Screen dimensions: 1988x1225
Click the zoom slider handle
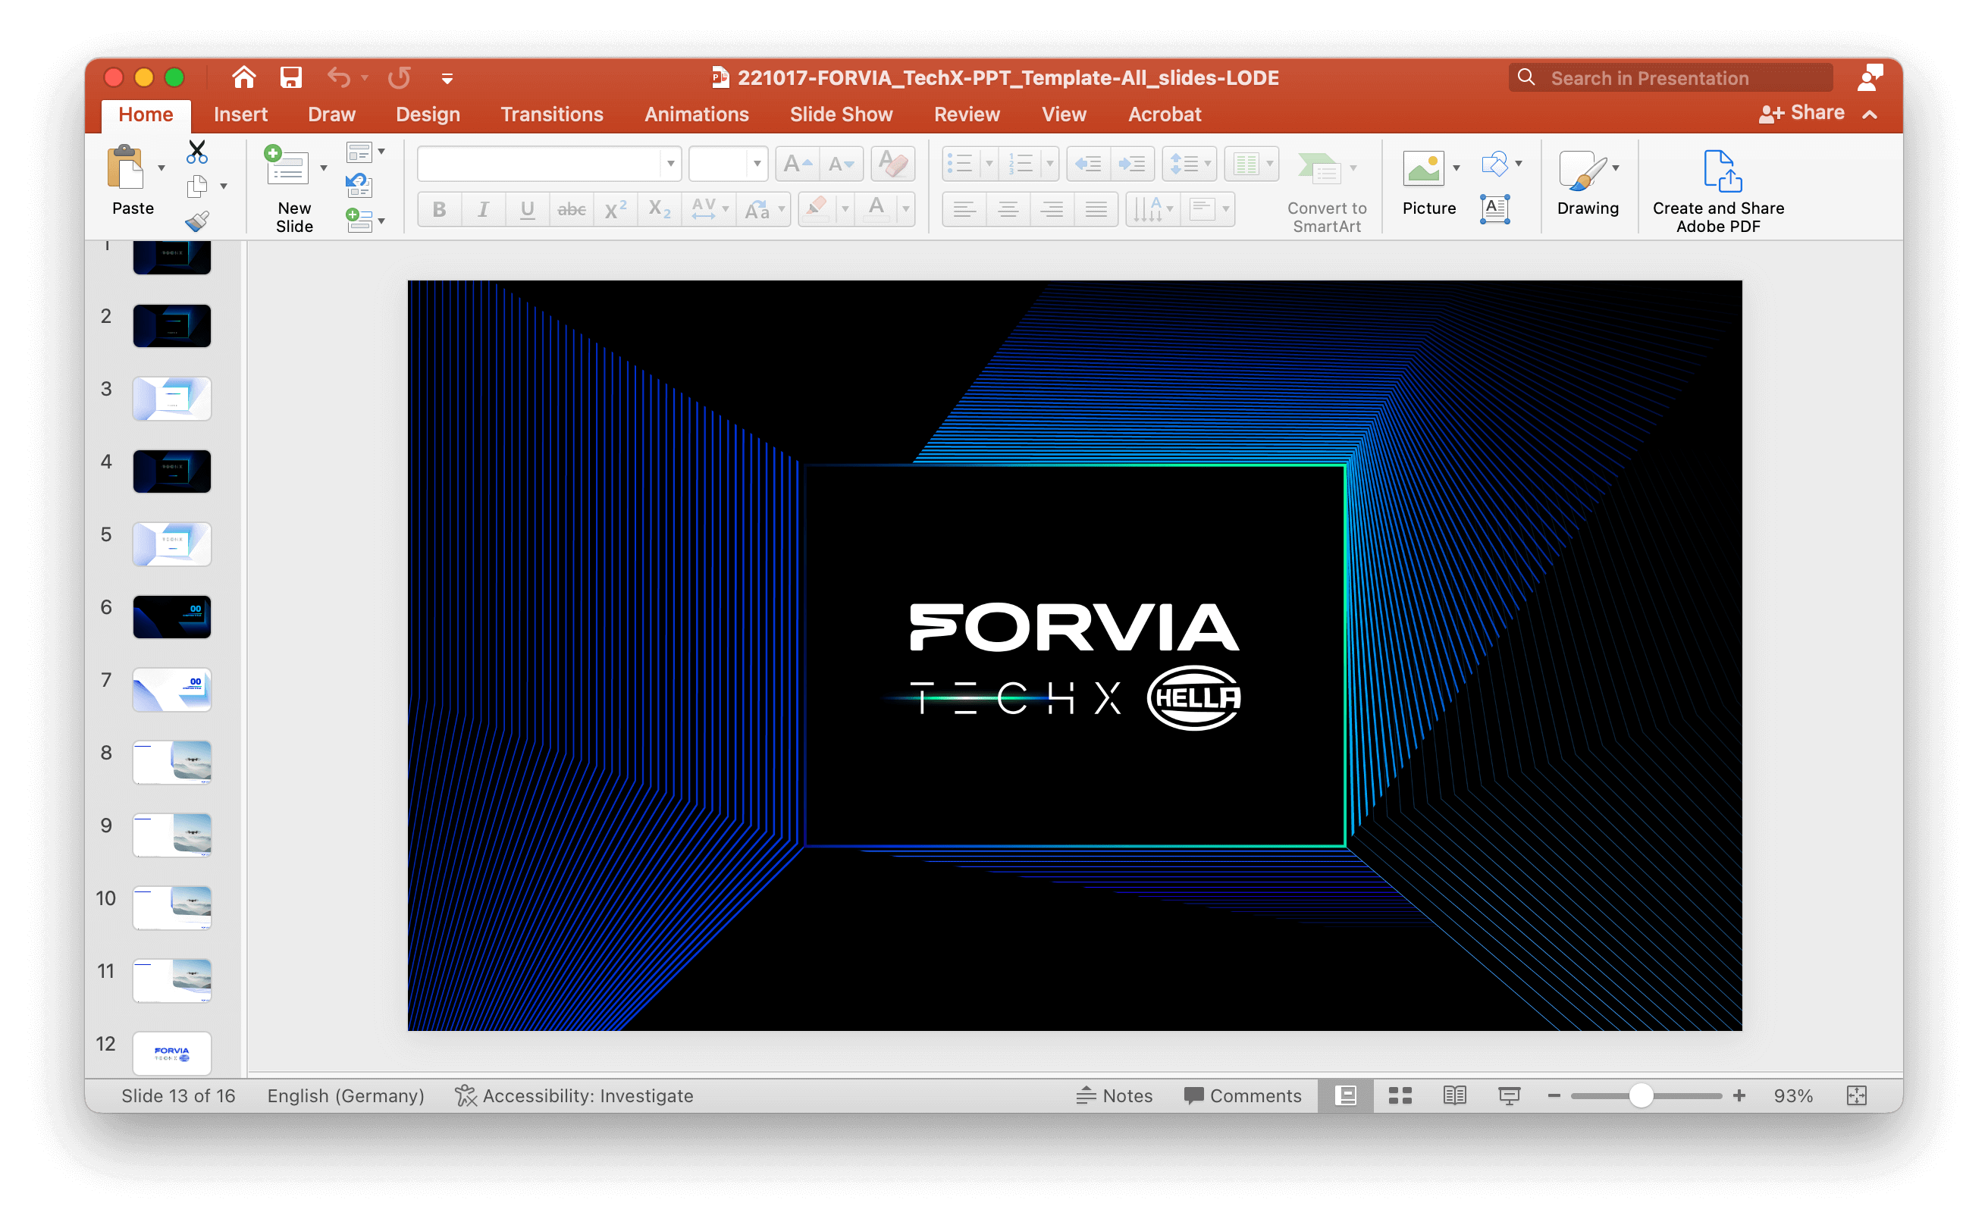click(1641, 1095)
